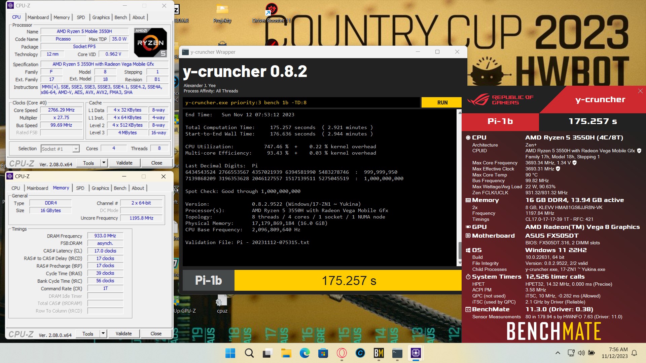Click console scrollbar down arrow

point(459,263)
